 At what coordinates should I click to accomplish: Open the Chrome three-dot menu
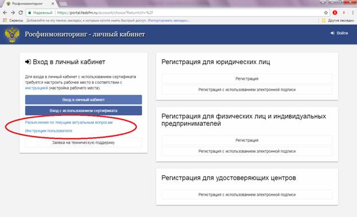click(353, 13)
